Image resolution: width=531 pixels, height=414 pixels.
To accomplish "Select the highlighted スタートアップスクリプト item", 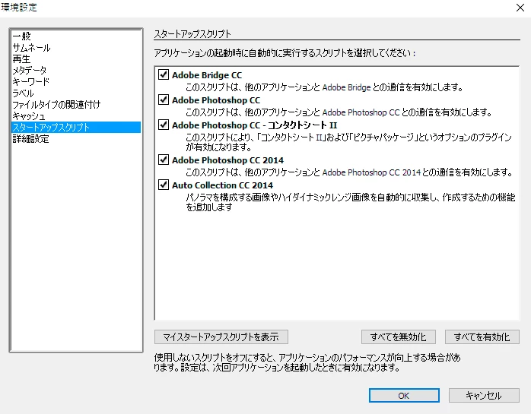I will coord(76,127).
